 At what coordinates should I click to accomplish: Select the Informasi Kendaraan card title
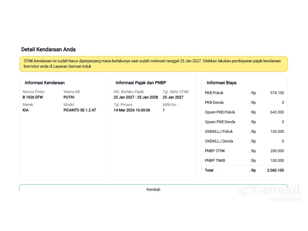click(45, 83)
